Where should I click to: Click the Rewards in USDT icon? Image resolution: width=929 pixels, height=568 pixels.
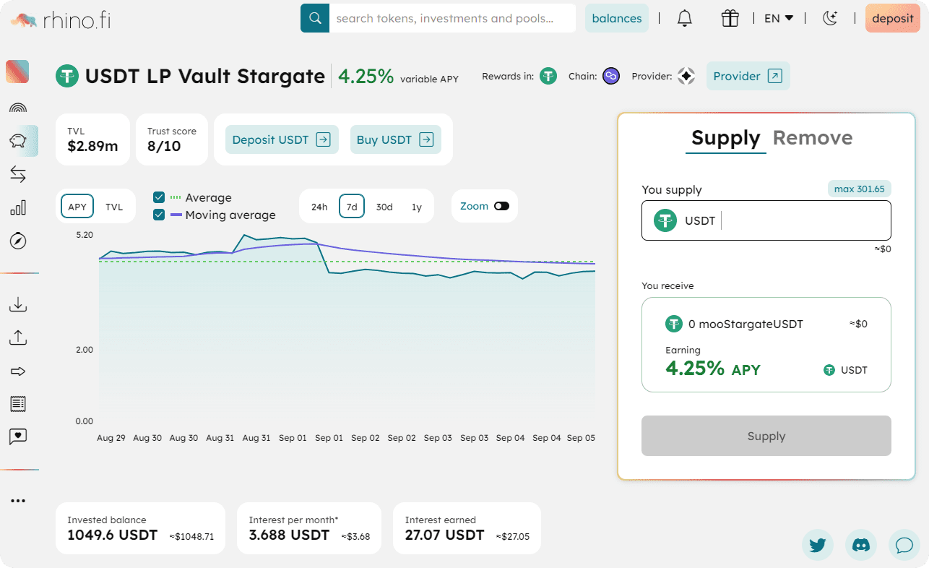click(x=548, y=76)
